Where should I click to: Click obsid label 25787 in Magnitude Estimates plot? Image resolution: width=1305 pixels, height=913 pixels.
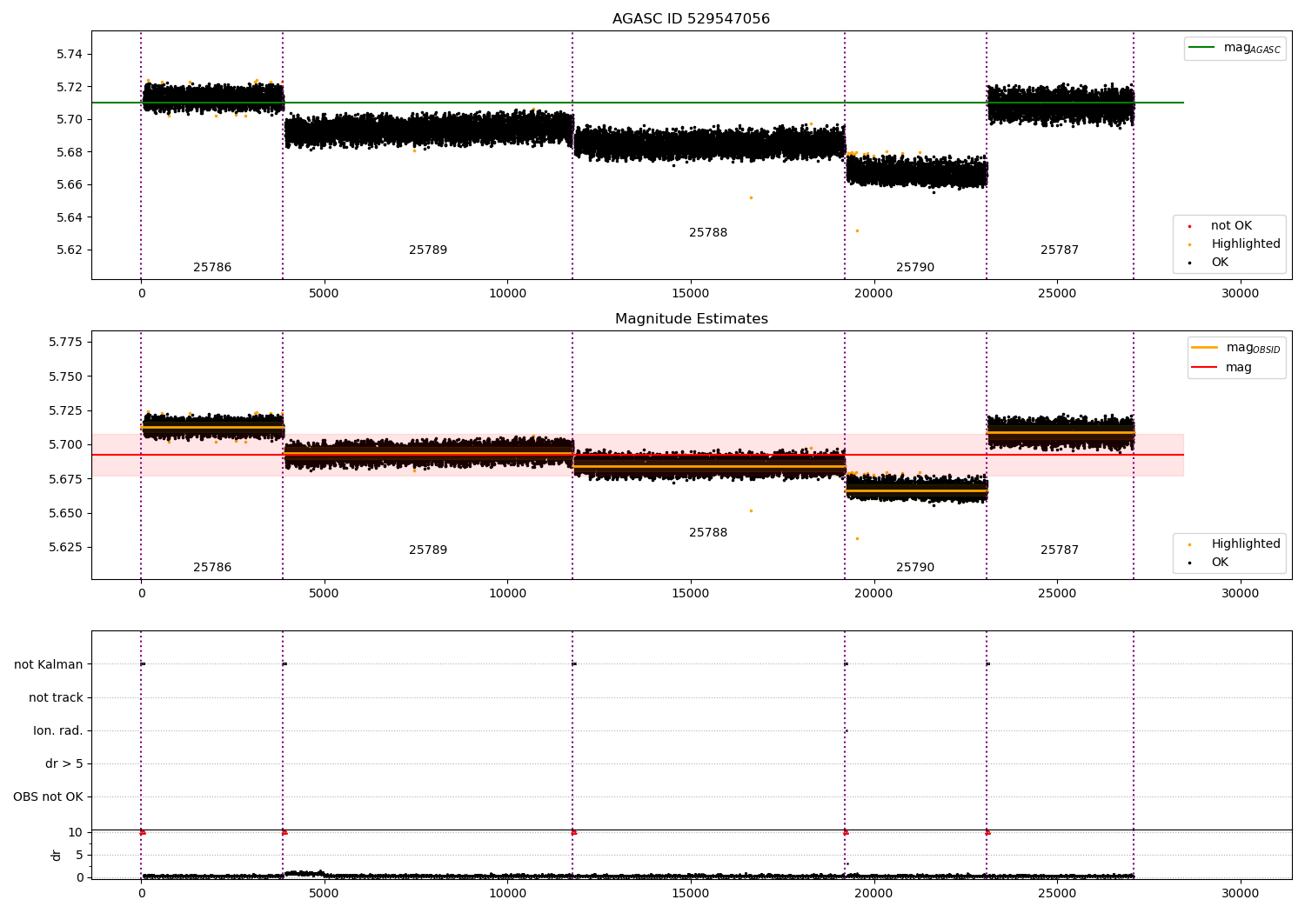coord(1060,550)
